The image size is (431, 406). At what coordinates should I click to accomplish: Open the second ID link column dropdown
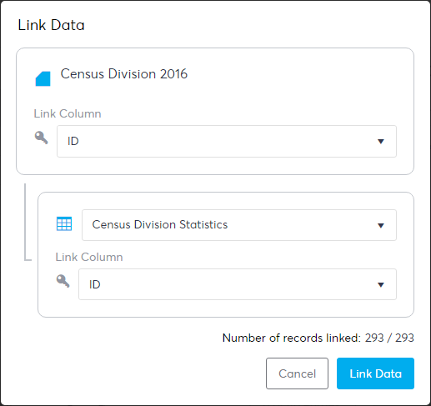[238, 284]
